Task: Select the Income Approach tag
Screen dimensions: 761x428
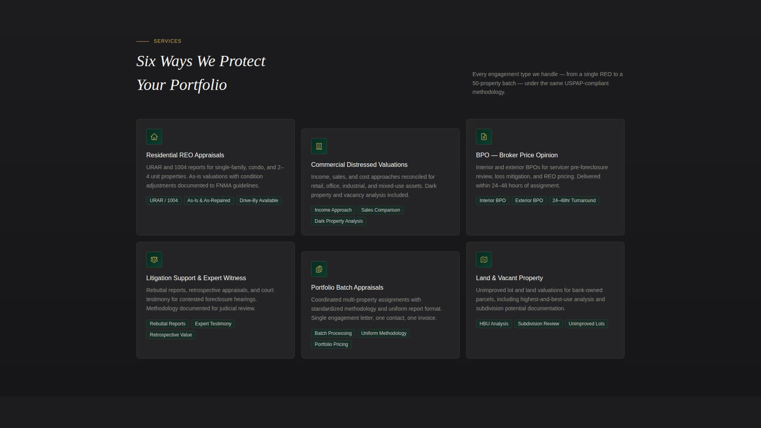Action: [333, 210]
